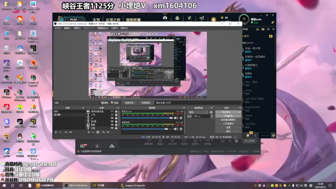The height and width of the screenshot is (189, 336).
Task: Open League client profile icon
Action: (165, 18)
